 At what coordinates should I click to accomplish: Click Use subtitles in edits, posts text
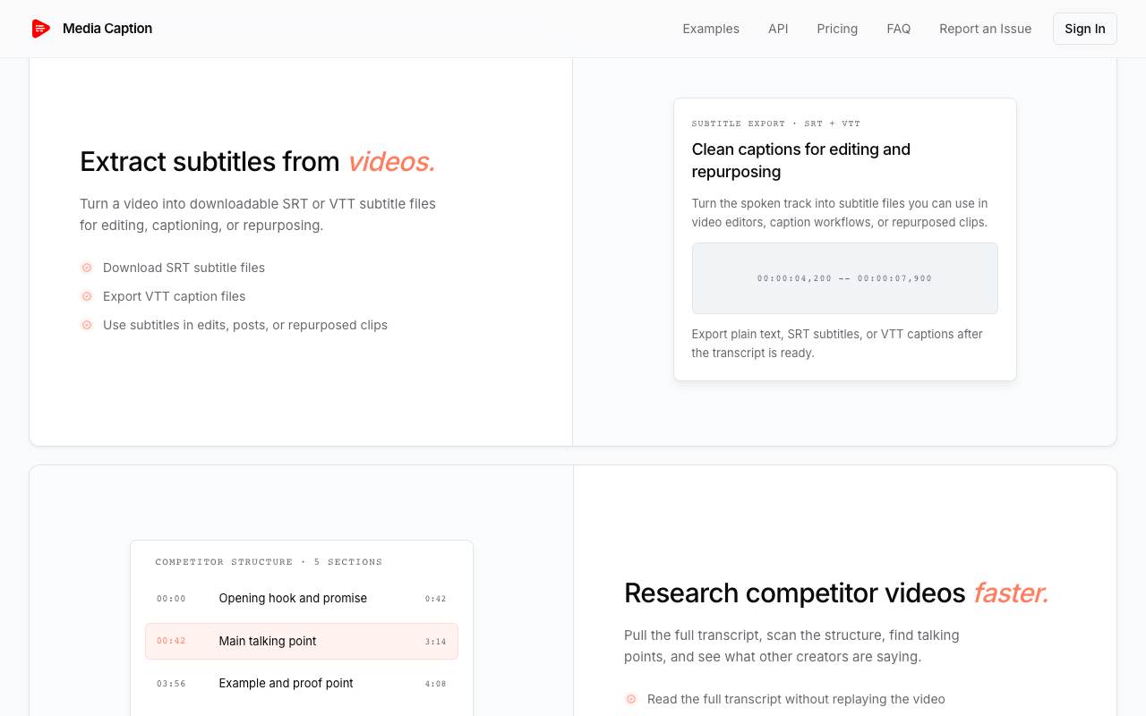(x=245, y=325)
